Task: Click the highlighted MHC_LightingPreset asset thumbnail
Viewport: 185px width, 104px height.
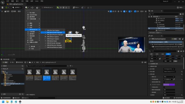Action: pyautogui.click(x=47, y=74)
